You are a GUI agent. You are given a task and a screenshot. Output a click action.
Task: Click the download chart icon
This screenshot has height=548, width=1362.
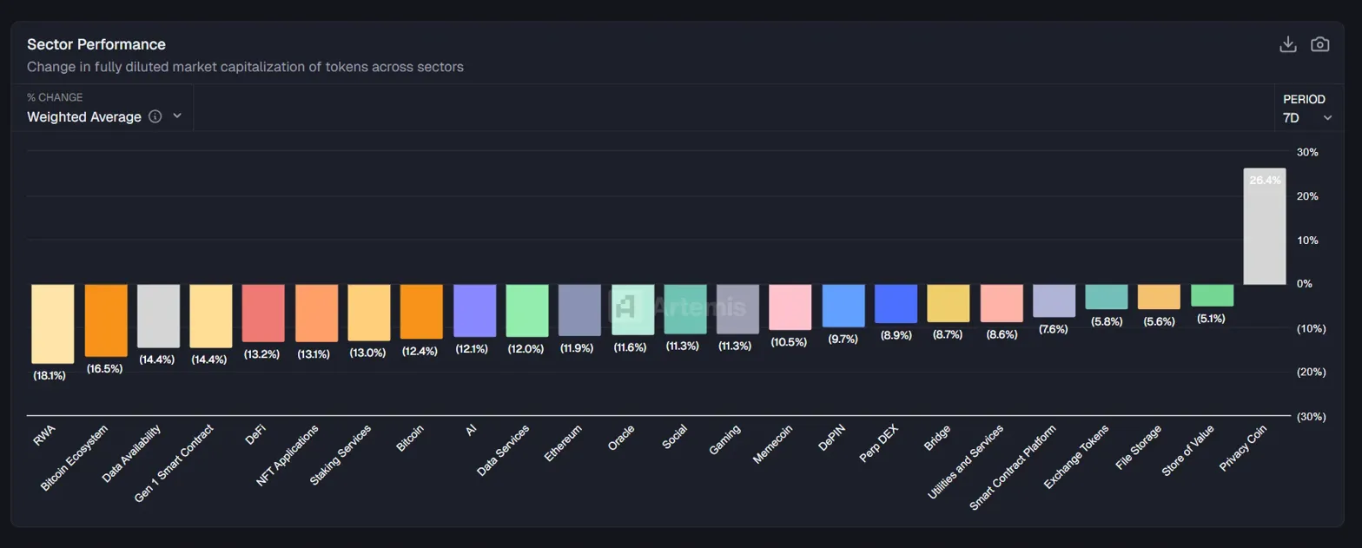[1287, 44]
